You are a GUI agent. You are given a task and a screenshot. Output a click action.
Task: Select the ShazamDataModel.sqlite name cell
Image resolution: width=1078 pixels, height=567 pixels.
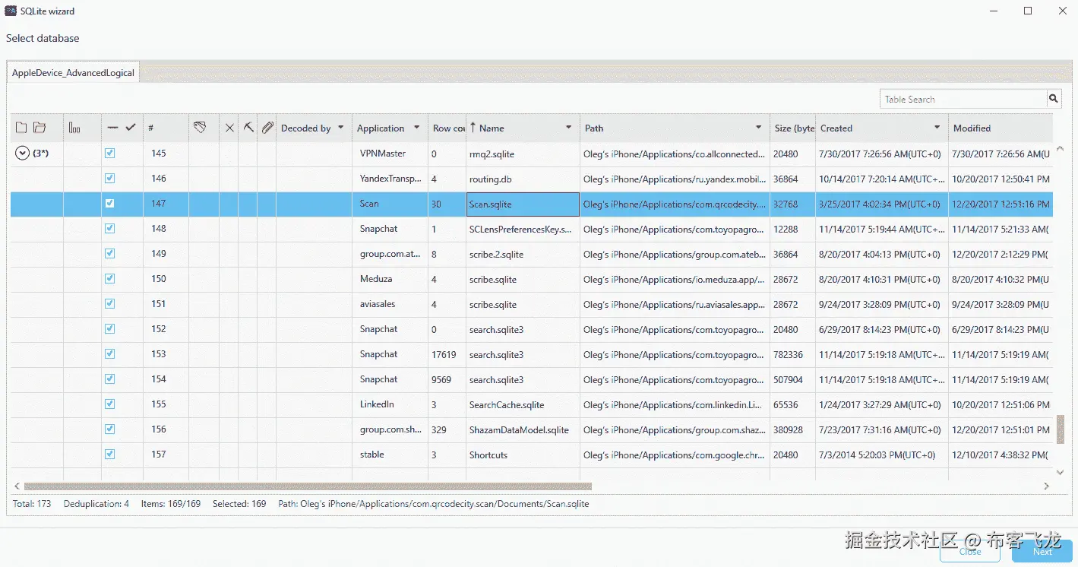[523, 429]
